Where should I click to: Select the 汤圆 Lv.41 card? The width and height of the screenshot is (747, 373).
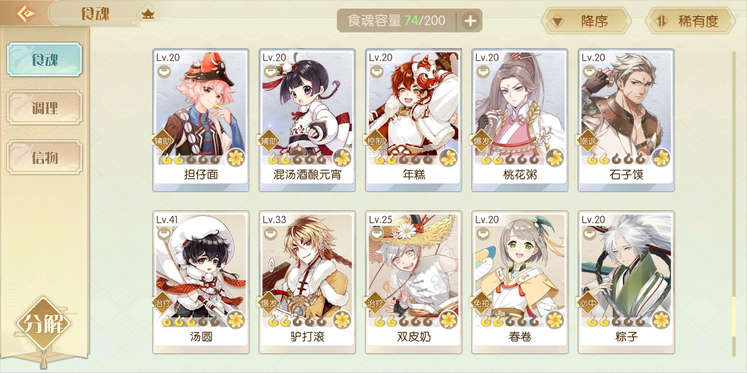tap(201, 282)
